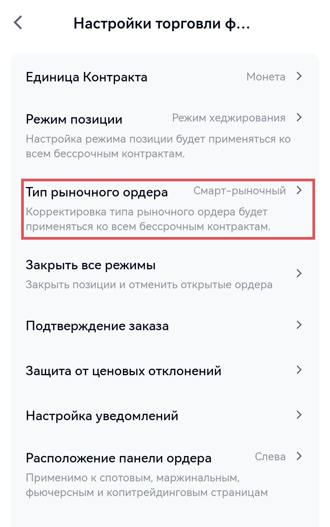330x527 pixels.
Task: Open Расположение панели ордера setting
Action: point(119,458)
